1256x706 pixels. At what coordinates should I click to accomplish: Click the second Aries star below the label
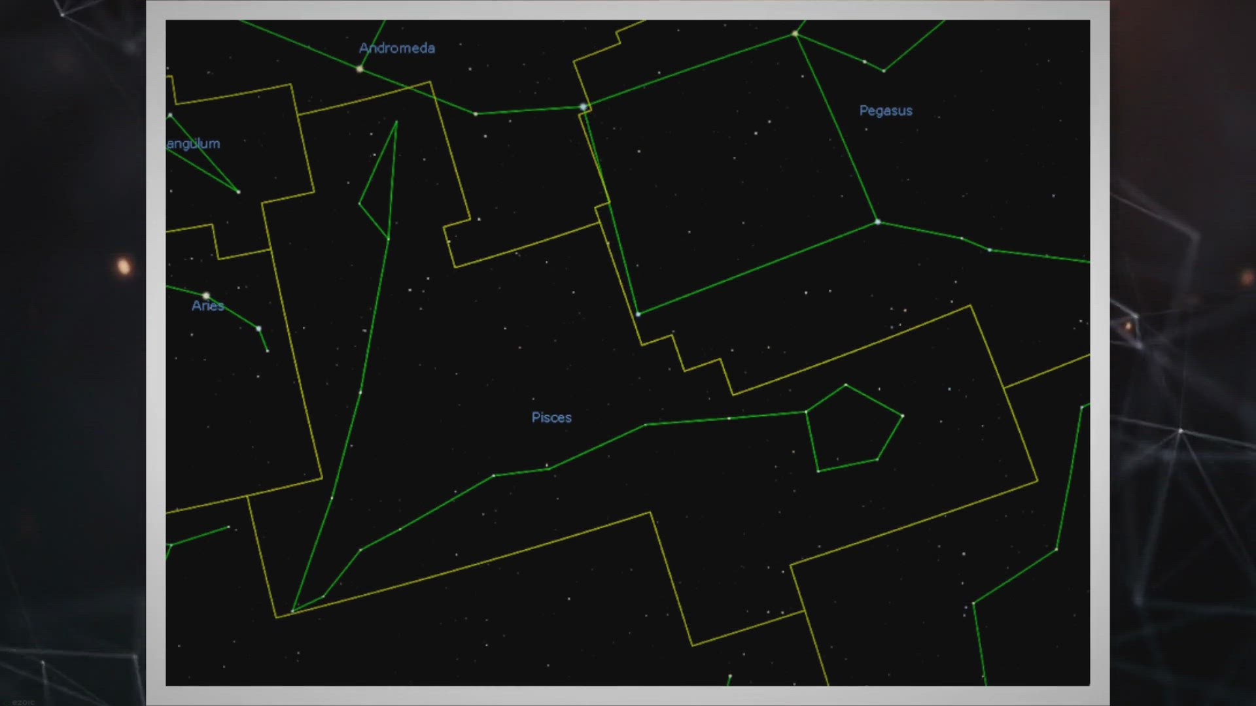259,328
